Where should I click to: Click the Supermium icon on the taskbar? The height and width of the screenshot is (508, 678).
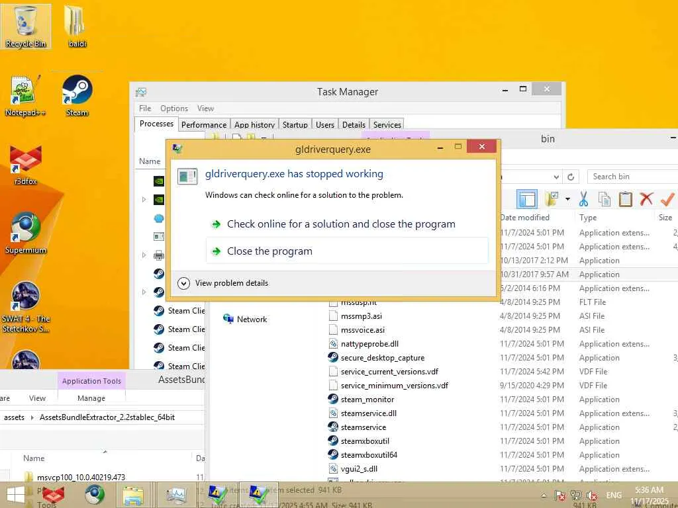[94, 495]
